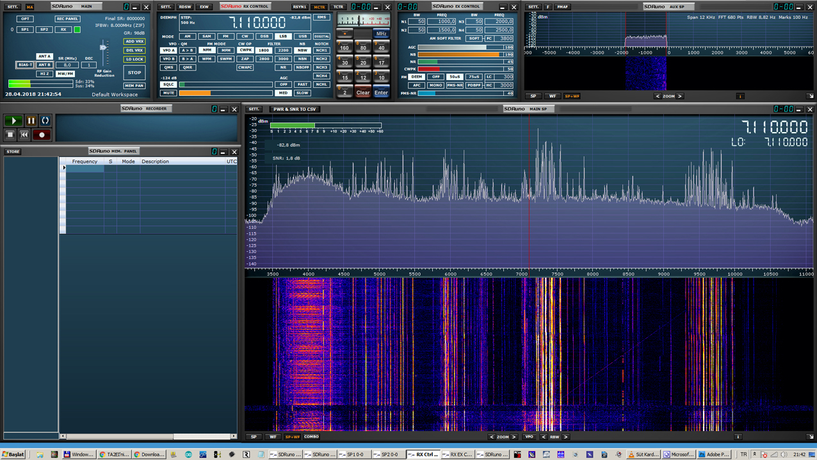This screenshot has width=817, height=460.
Task: Select the USB mode button
Action: coord(302,37)
